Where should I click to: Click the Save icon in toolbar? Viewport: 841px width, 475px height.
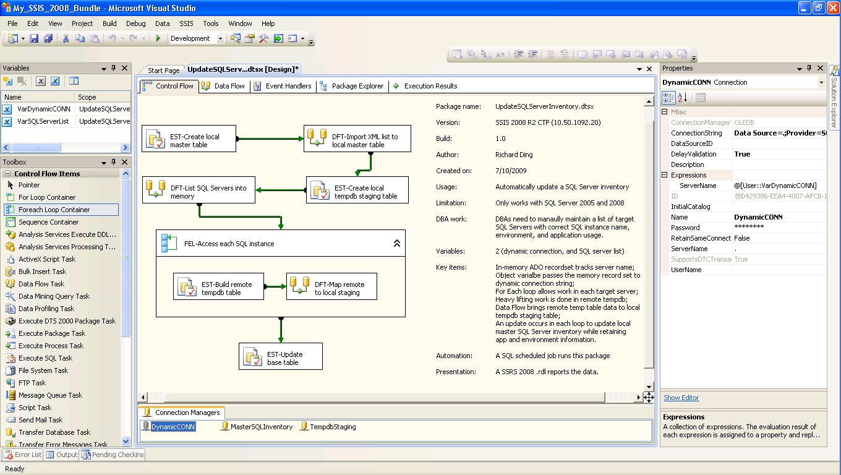click(x=34, y=38)
